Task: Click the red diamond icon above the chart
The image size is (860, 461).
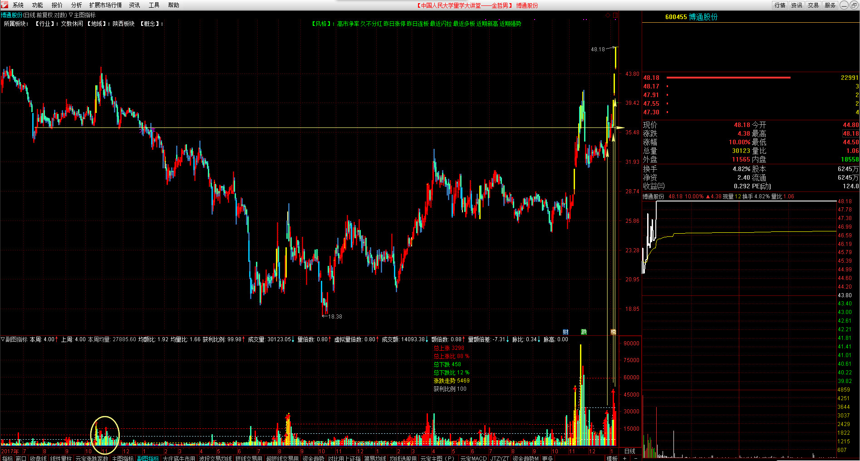Action: pos(608,15)
